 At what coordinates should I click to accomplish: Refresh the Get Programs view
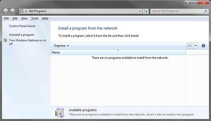(x=145, y=11)
